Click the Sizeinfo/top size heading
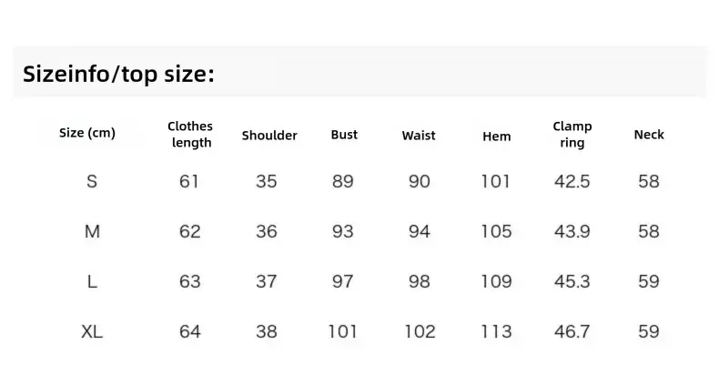This screenshot has height=365, width=719. point(118,74)
